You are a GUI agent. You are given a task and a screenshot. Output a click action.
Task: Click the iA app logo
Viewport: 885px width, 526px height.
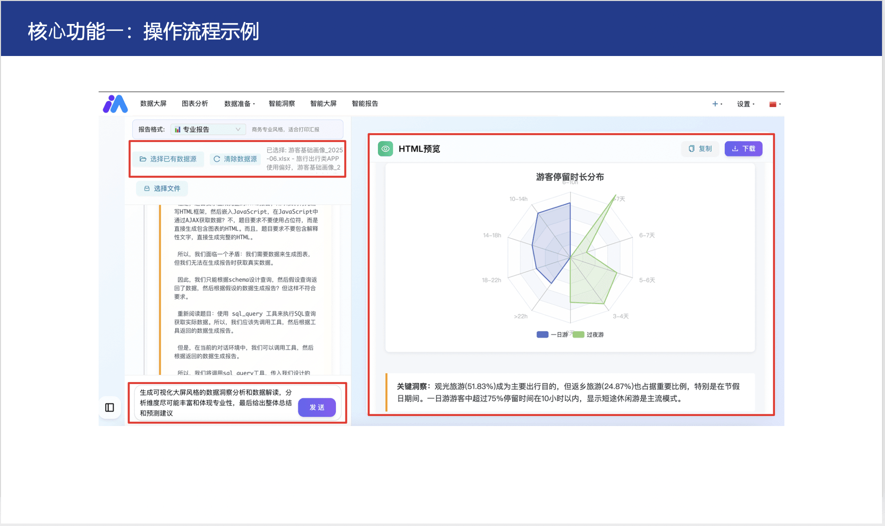pyautogui.click(x=115, y=104)
